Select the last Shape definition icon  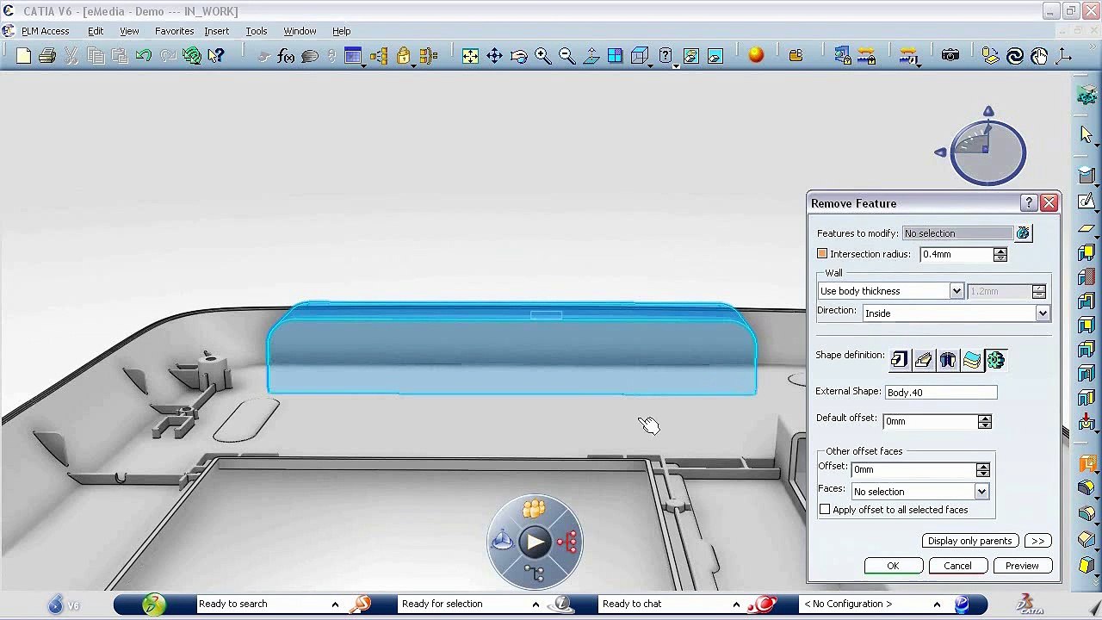(995, 360)
